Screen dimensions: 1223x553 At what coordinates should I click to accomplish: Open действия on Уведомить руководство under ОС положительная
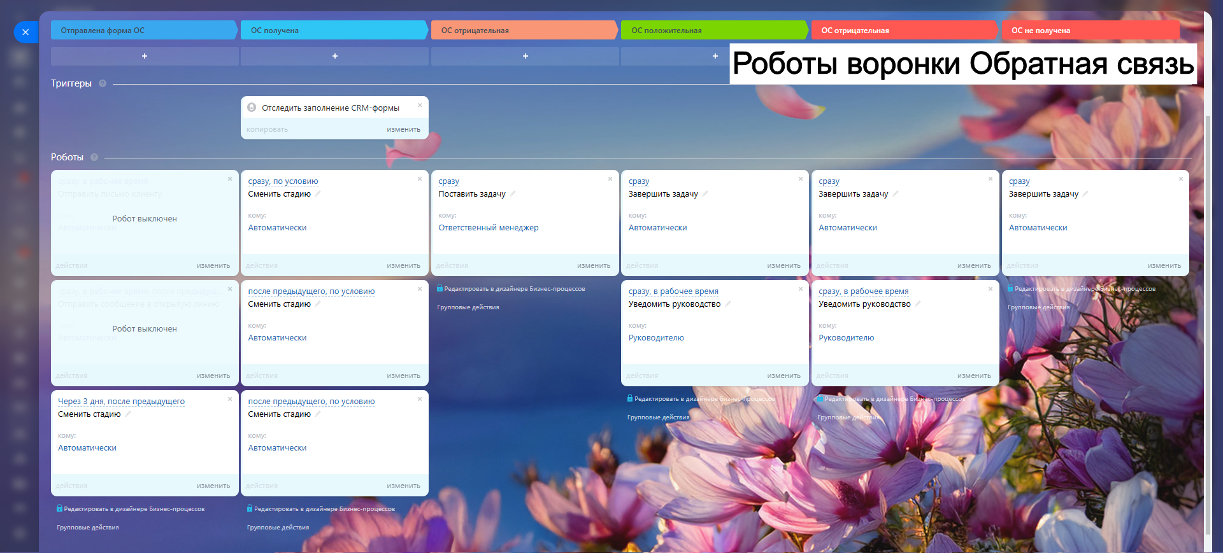[642, 375]
